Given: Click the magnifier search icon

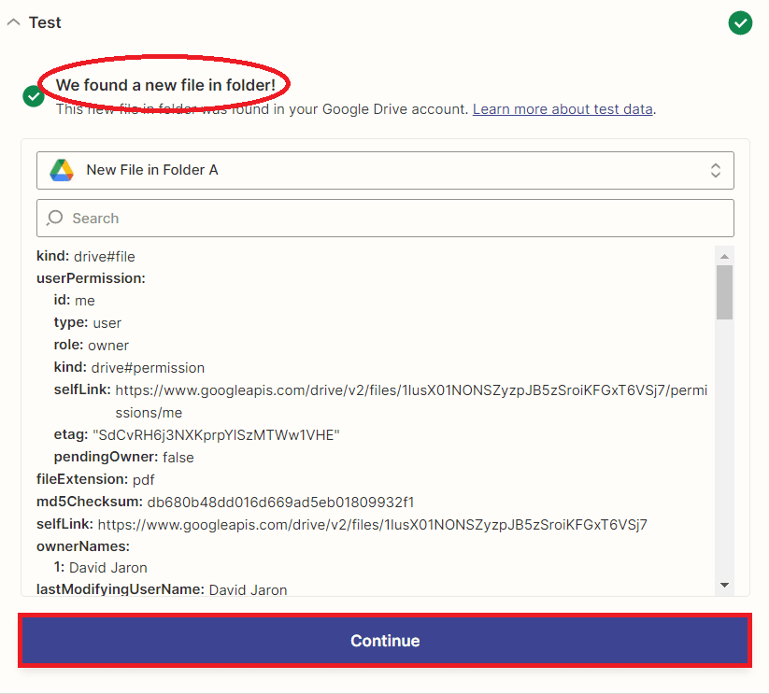Looking at the screenshot, I should [x=55, y=218].
